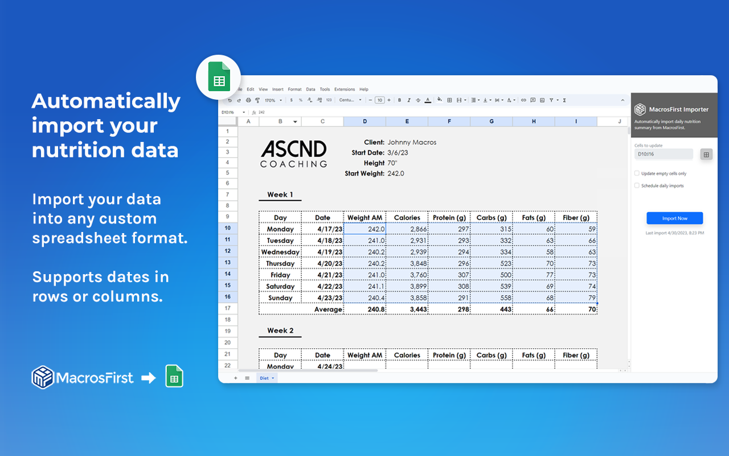Format cells as percent
This screenshot has width=729, height=456.
pyautogui.click(x=301, y=100)
